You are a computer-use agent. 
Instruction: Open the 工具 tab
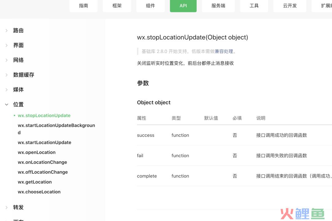254,6
